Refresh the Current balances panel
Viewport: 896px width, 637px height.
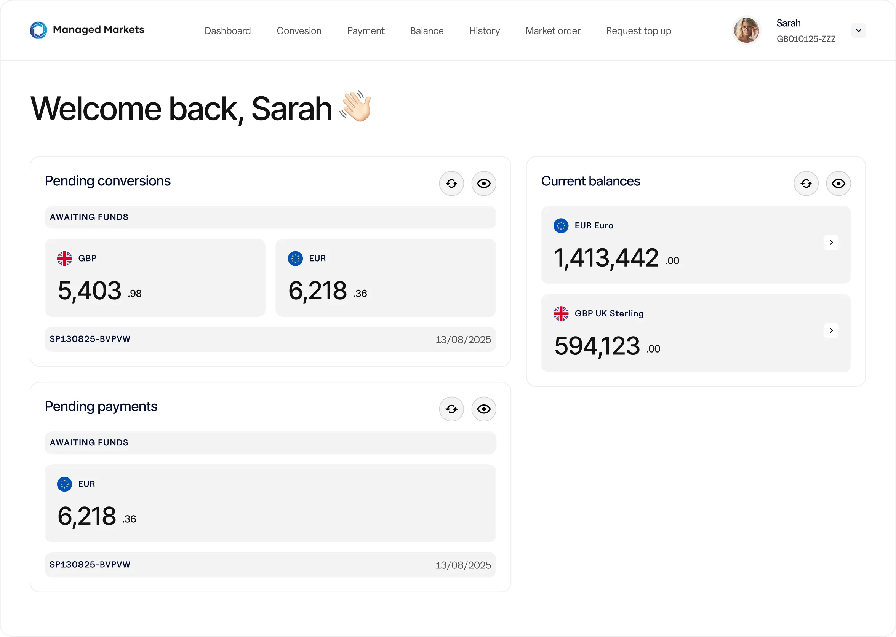[806, 183]
